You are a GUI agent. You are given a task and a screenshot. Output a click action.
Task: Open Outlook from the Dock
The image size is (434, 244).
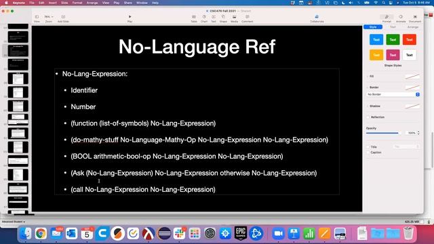point(71,234)
